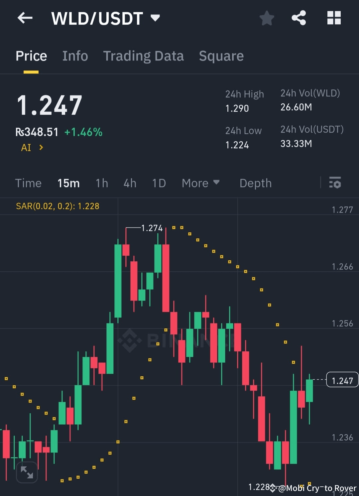Image resolution: width=359 pixels, height=496 pixels.
Task: Share the WLD/USDT chart
Action: [x=299, y=18]
